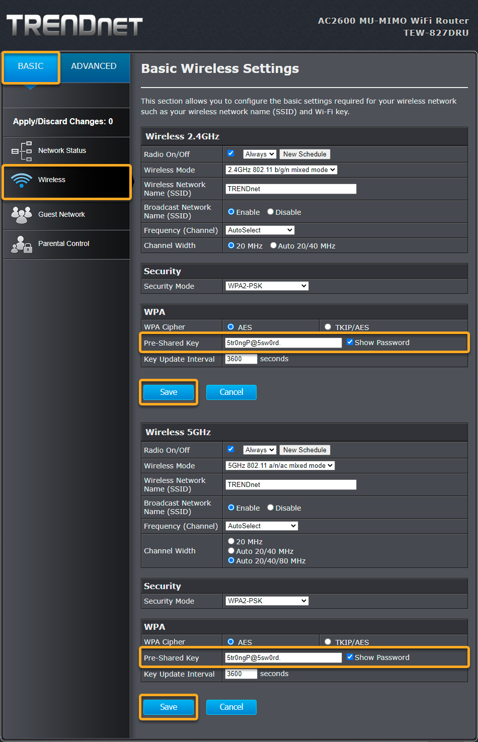The height and width of the screenshot is (742, 478).
Task: Save the Wireless 5GHz settings
Action: click(x=169, y=707)
